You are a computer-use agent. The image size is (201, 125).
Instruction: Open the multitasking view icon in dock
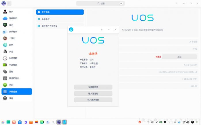pos(14,122)
